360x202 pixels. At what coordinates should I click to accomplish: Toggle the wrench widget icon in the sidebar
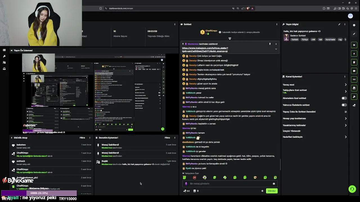coord(354,97)
